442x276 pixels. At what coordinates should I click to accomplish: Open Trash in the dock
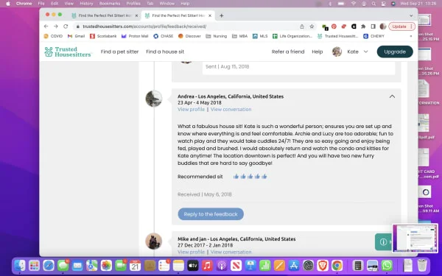(x=422, y=265)
